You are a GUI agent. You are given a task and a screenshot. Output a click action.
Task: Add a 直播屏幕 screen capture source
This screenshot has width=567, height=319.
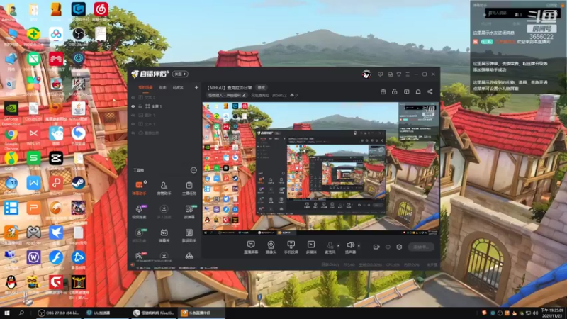click(251, 247)
